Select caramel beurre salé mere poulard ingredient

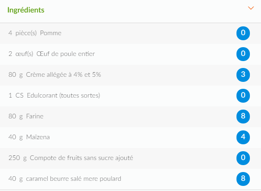click(x=130, y=179)
